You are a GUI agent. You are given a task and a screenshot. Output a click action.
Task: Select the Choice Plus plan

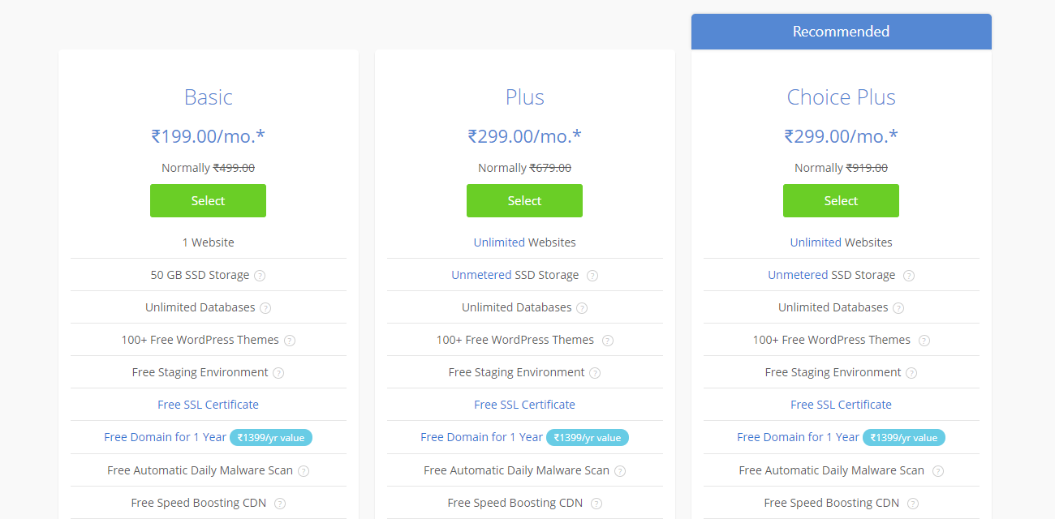point(841,200)
